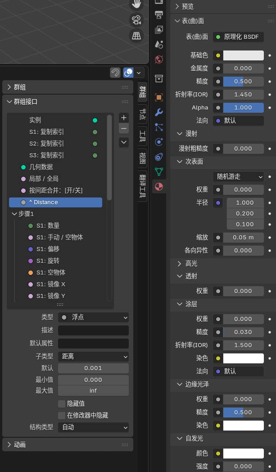Click the 最大值 inf field
This screenshot has width=276, height=472.
[x=93, y=391]
